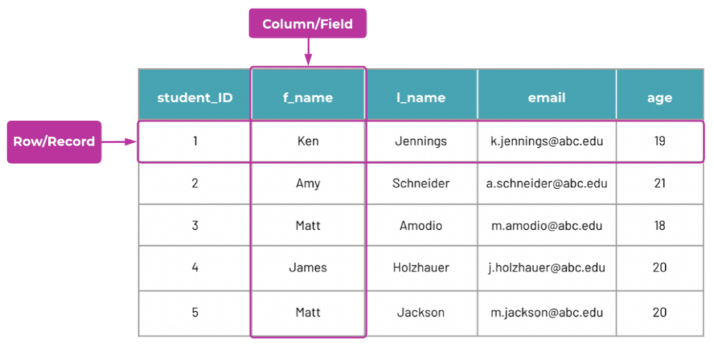Select the student_ID column header
Viewport: 714px width, 344px height.
point(195,97)
